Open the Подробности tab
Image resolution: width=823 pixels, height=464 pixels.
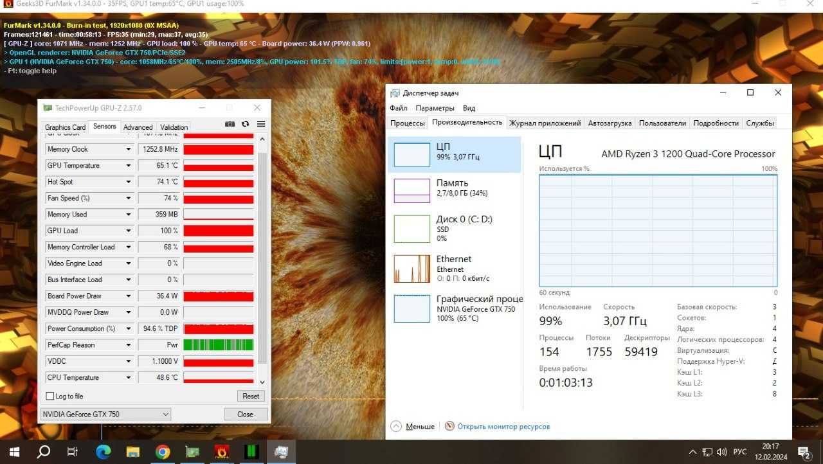[716, 123]
